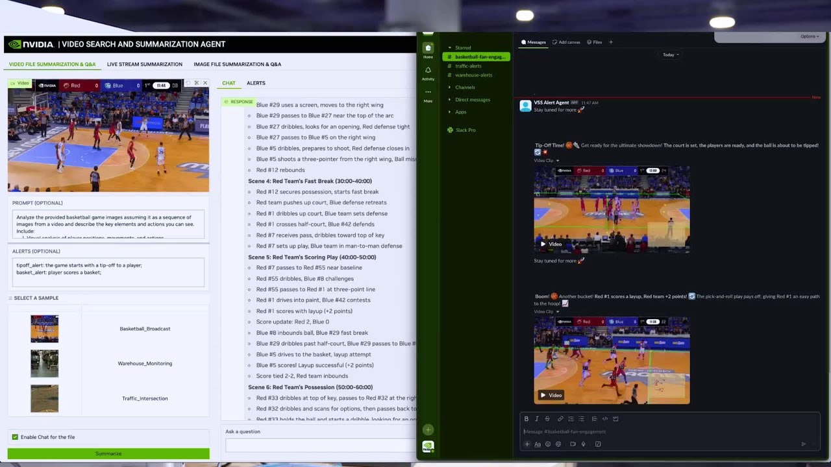
Task: Open the basketball-fan-engagement channel
Action: point(477,57)
